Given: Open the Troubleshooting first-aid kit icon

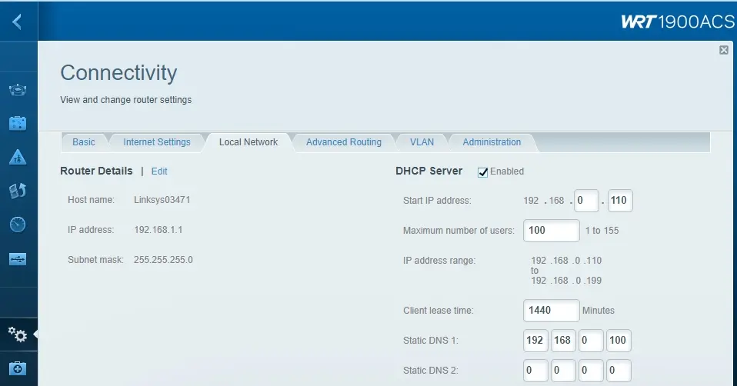Looking at the screenshot, I should [18, 368].
